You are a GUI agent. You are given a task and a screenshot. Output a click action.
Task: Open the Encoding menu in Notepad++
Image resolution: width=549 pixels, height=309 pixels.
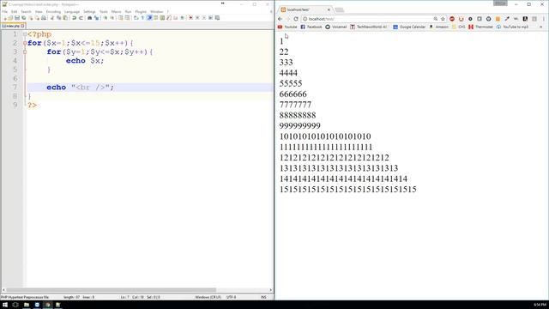pos(53,11)
